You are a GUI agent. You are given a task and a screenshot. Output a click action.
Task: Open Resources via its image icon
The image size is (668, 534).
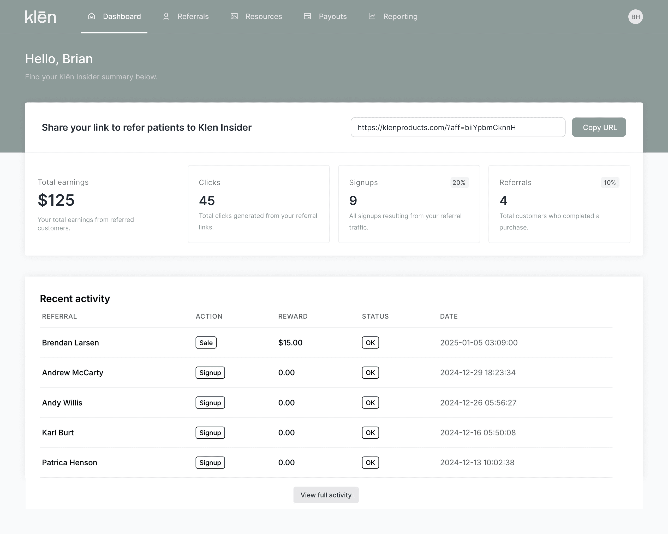click(x=234, y=16)
